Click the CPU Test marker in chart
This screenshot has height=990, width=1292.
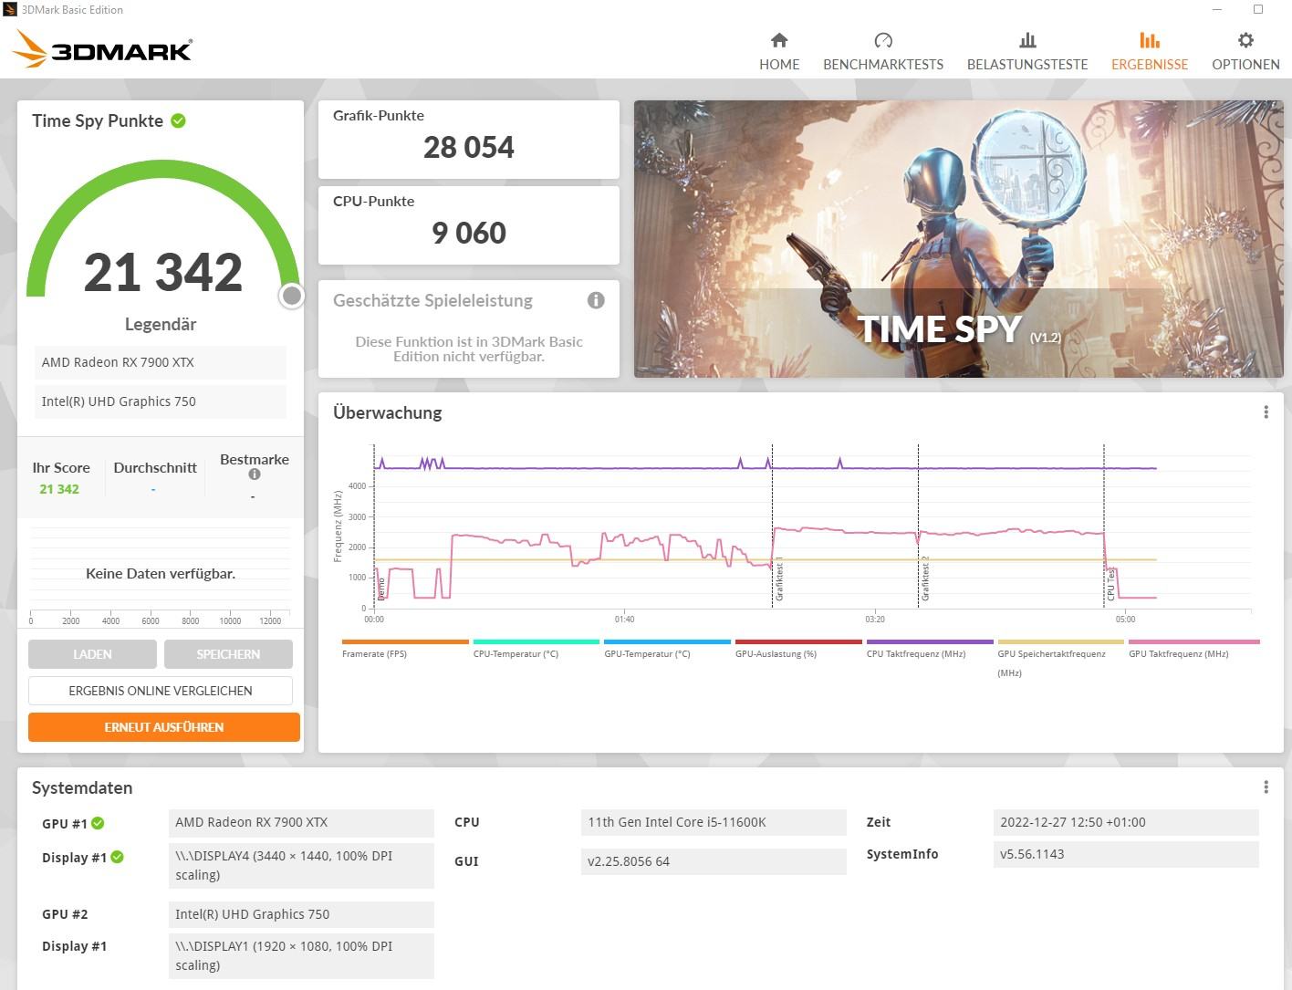point(1110,584)
